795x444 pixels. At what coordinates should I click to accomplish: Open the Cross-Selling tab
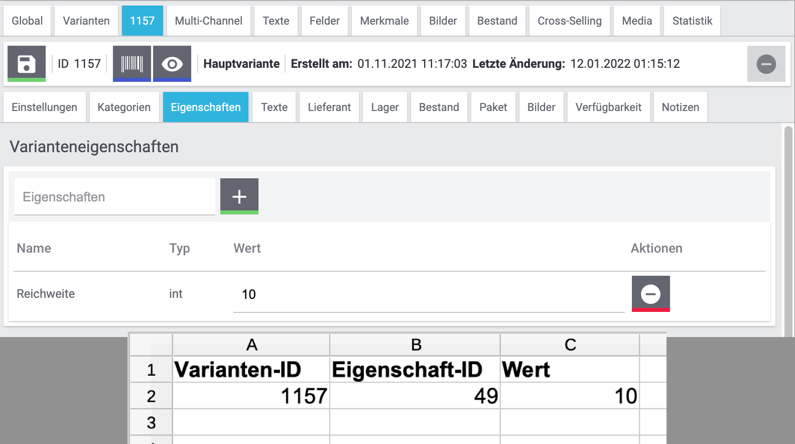tap(569, 21)
